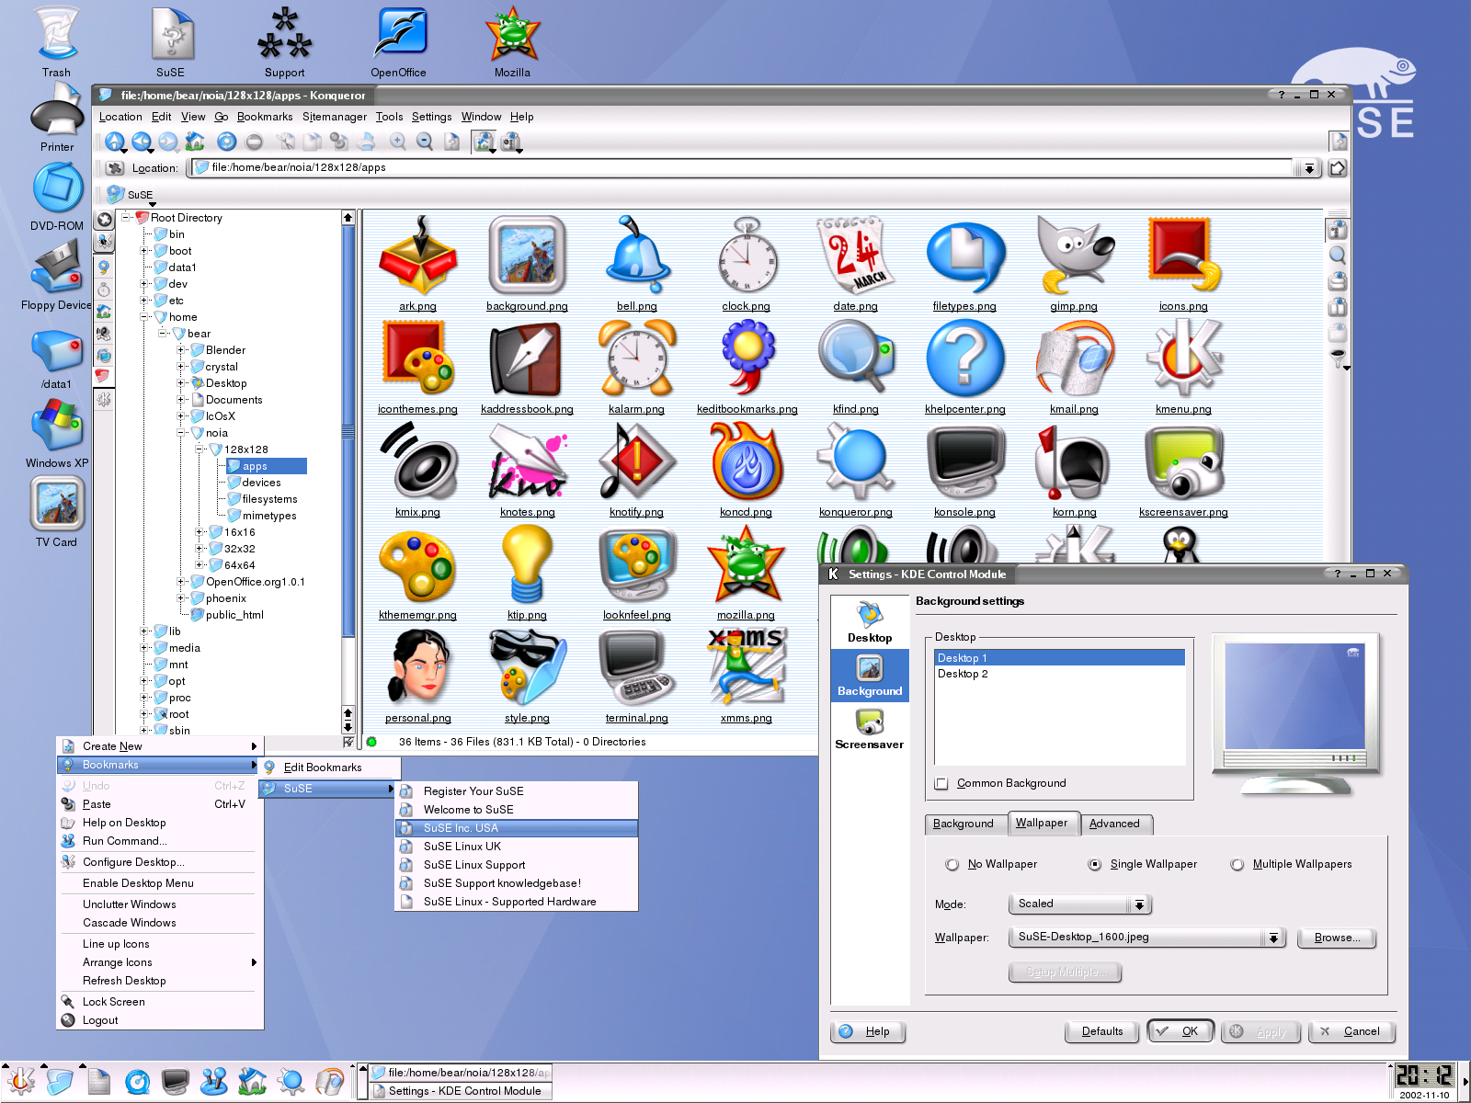The image size is (1471, 1103).
Task: Expand the OpenOffice.org1.0.1 folder
Action: click(x=182, y=582)
